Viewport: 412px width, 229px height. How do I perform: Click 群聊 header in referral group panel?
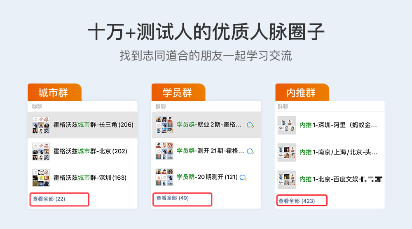[x=283, y=107]
